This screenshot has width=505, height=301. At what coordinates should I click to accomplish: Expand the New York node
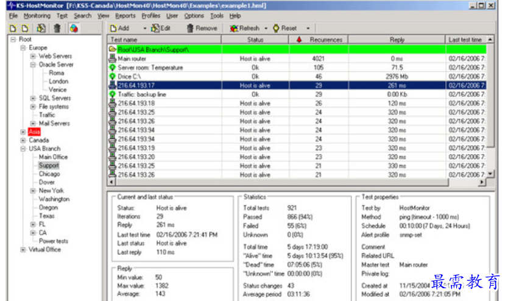click(x=33, y=191)
